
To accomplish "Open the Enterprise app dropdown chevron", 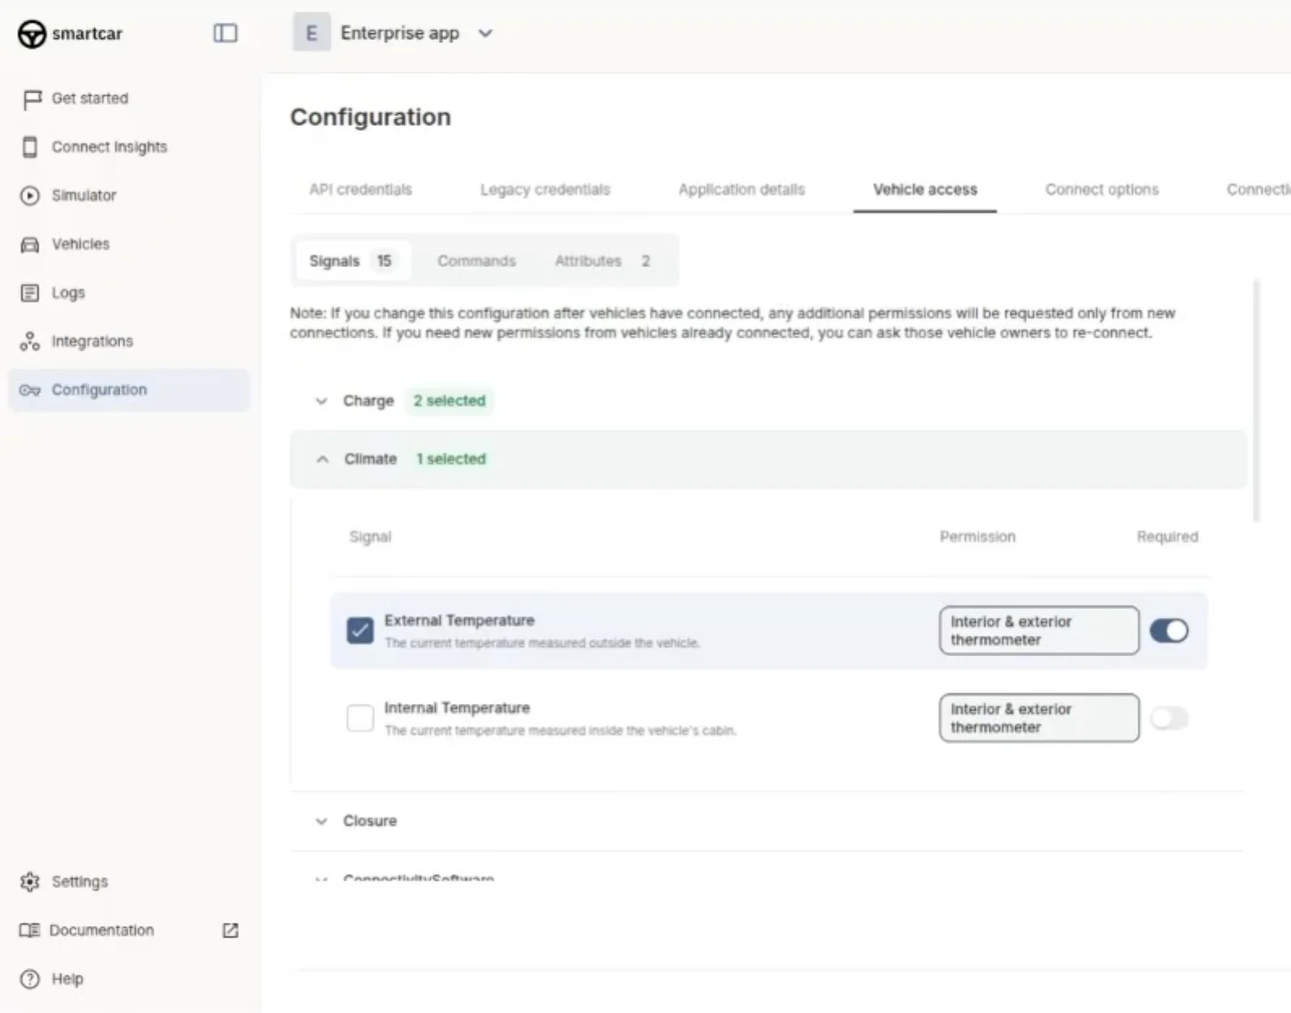I will (485, 33).
